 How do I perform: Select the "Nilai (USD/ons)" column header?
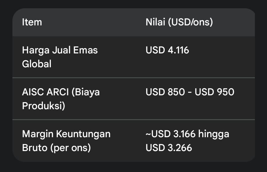tap(179, 22)
